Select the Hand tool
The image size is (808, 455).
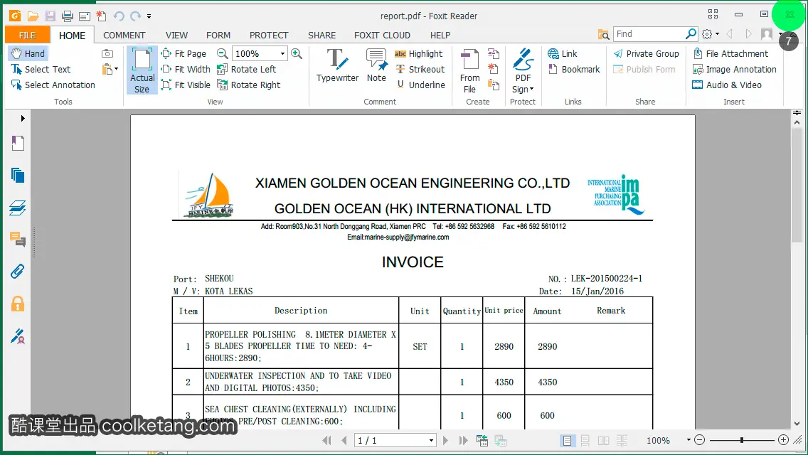[28, 53]
